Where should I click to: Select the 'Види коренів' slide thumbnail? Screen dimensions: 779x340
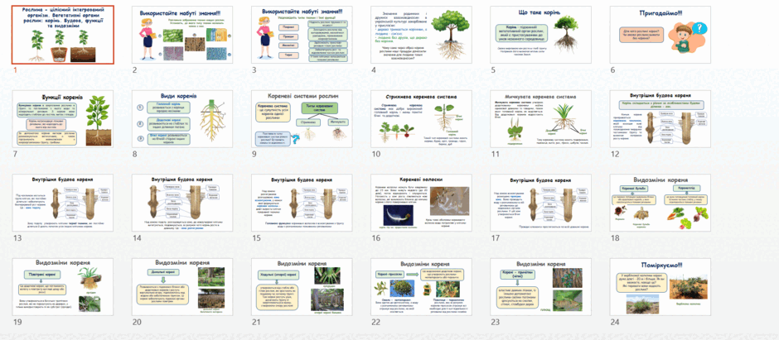coord(182,119)
